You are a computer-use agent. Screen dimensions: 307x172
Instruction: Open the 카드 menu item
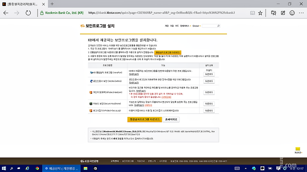pos(177,26)
